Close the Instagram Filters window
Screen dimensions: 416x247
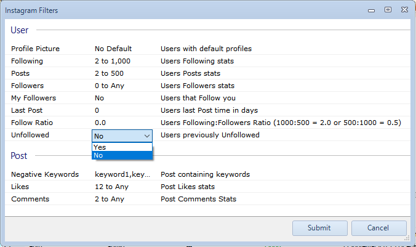404,10
